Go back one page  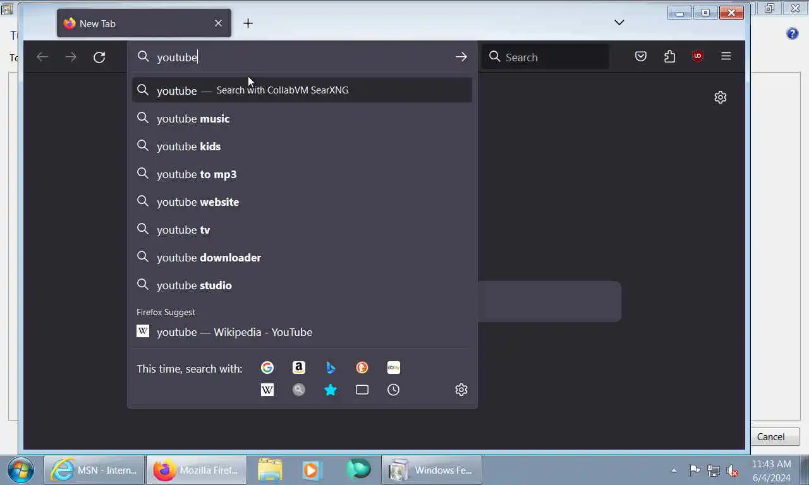pos(42,57)
